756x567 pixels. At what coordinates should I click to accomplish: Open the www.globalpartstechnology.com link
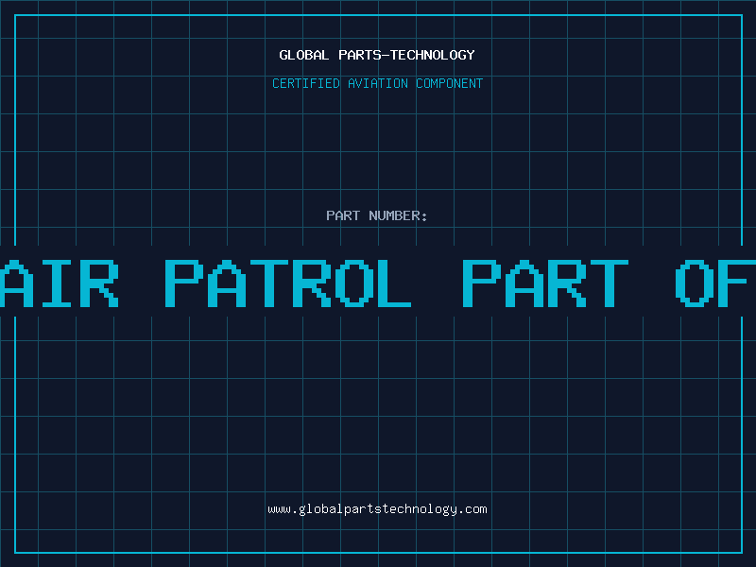pos(377,509)
